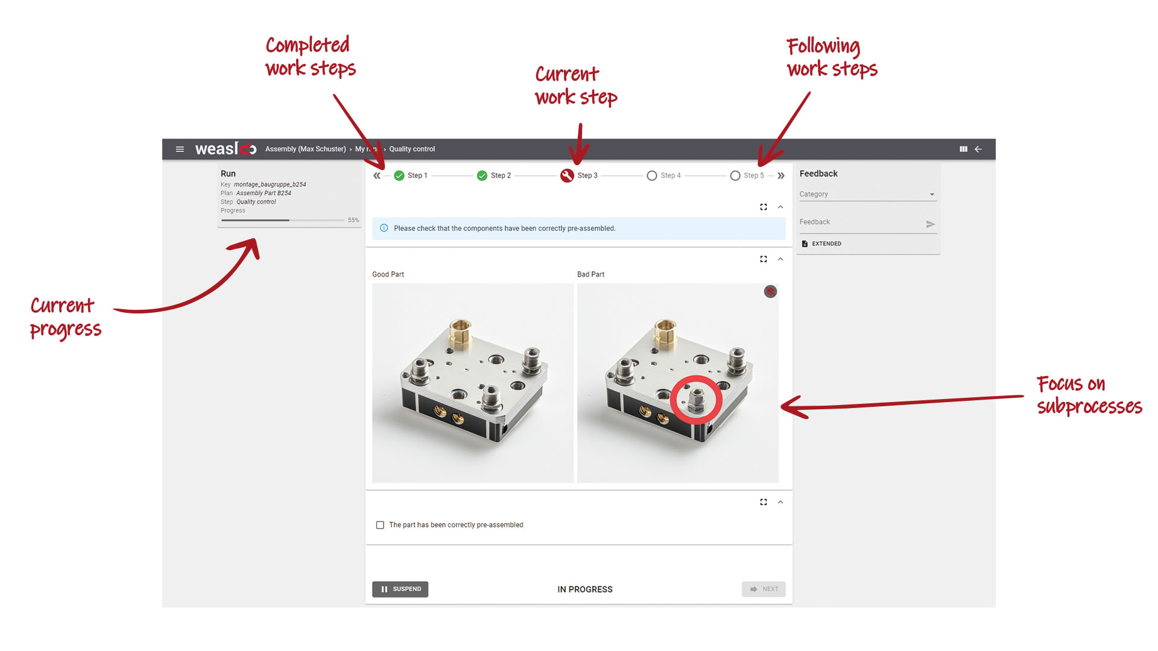Select the Step 4 progress circle
This screenshot has height=651, width=1158.
coord(652,175)
